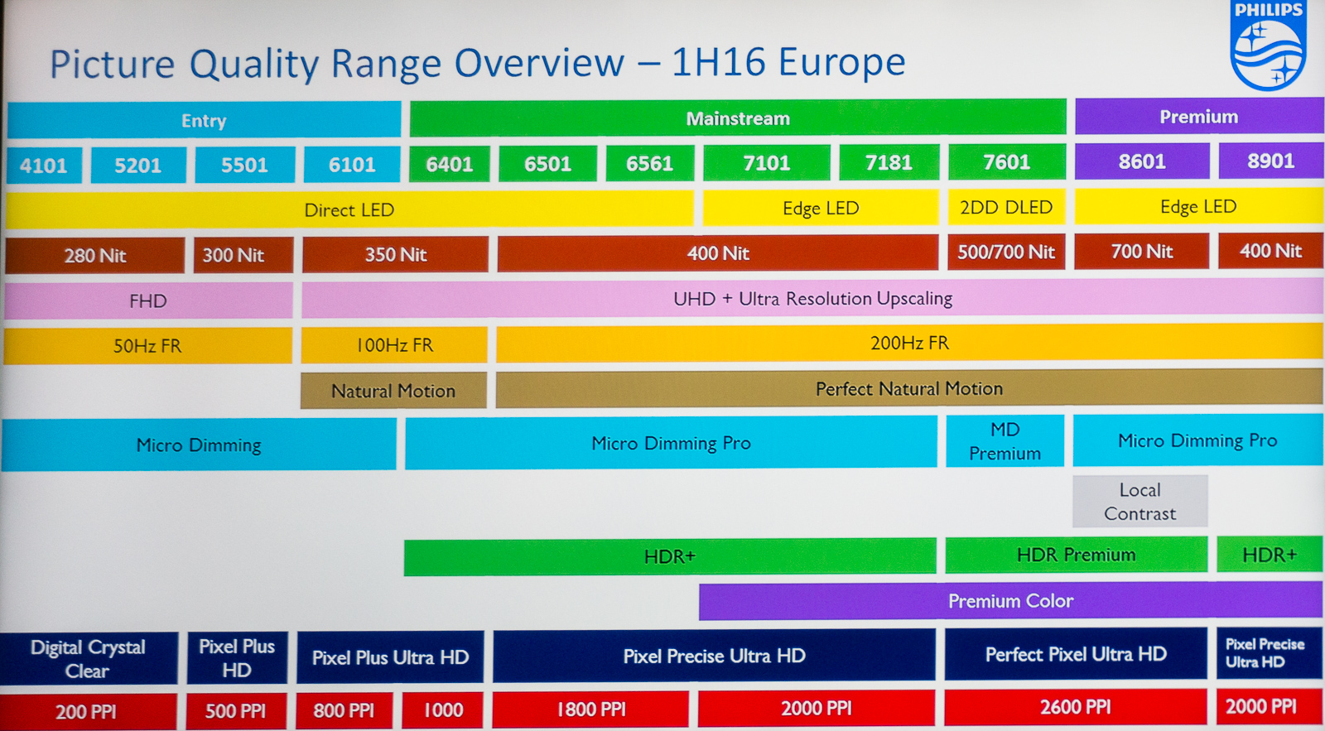Click the Philips shield logo
The height and width of the screenshot is (731, 1325).
(1268, 46)
